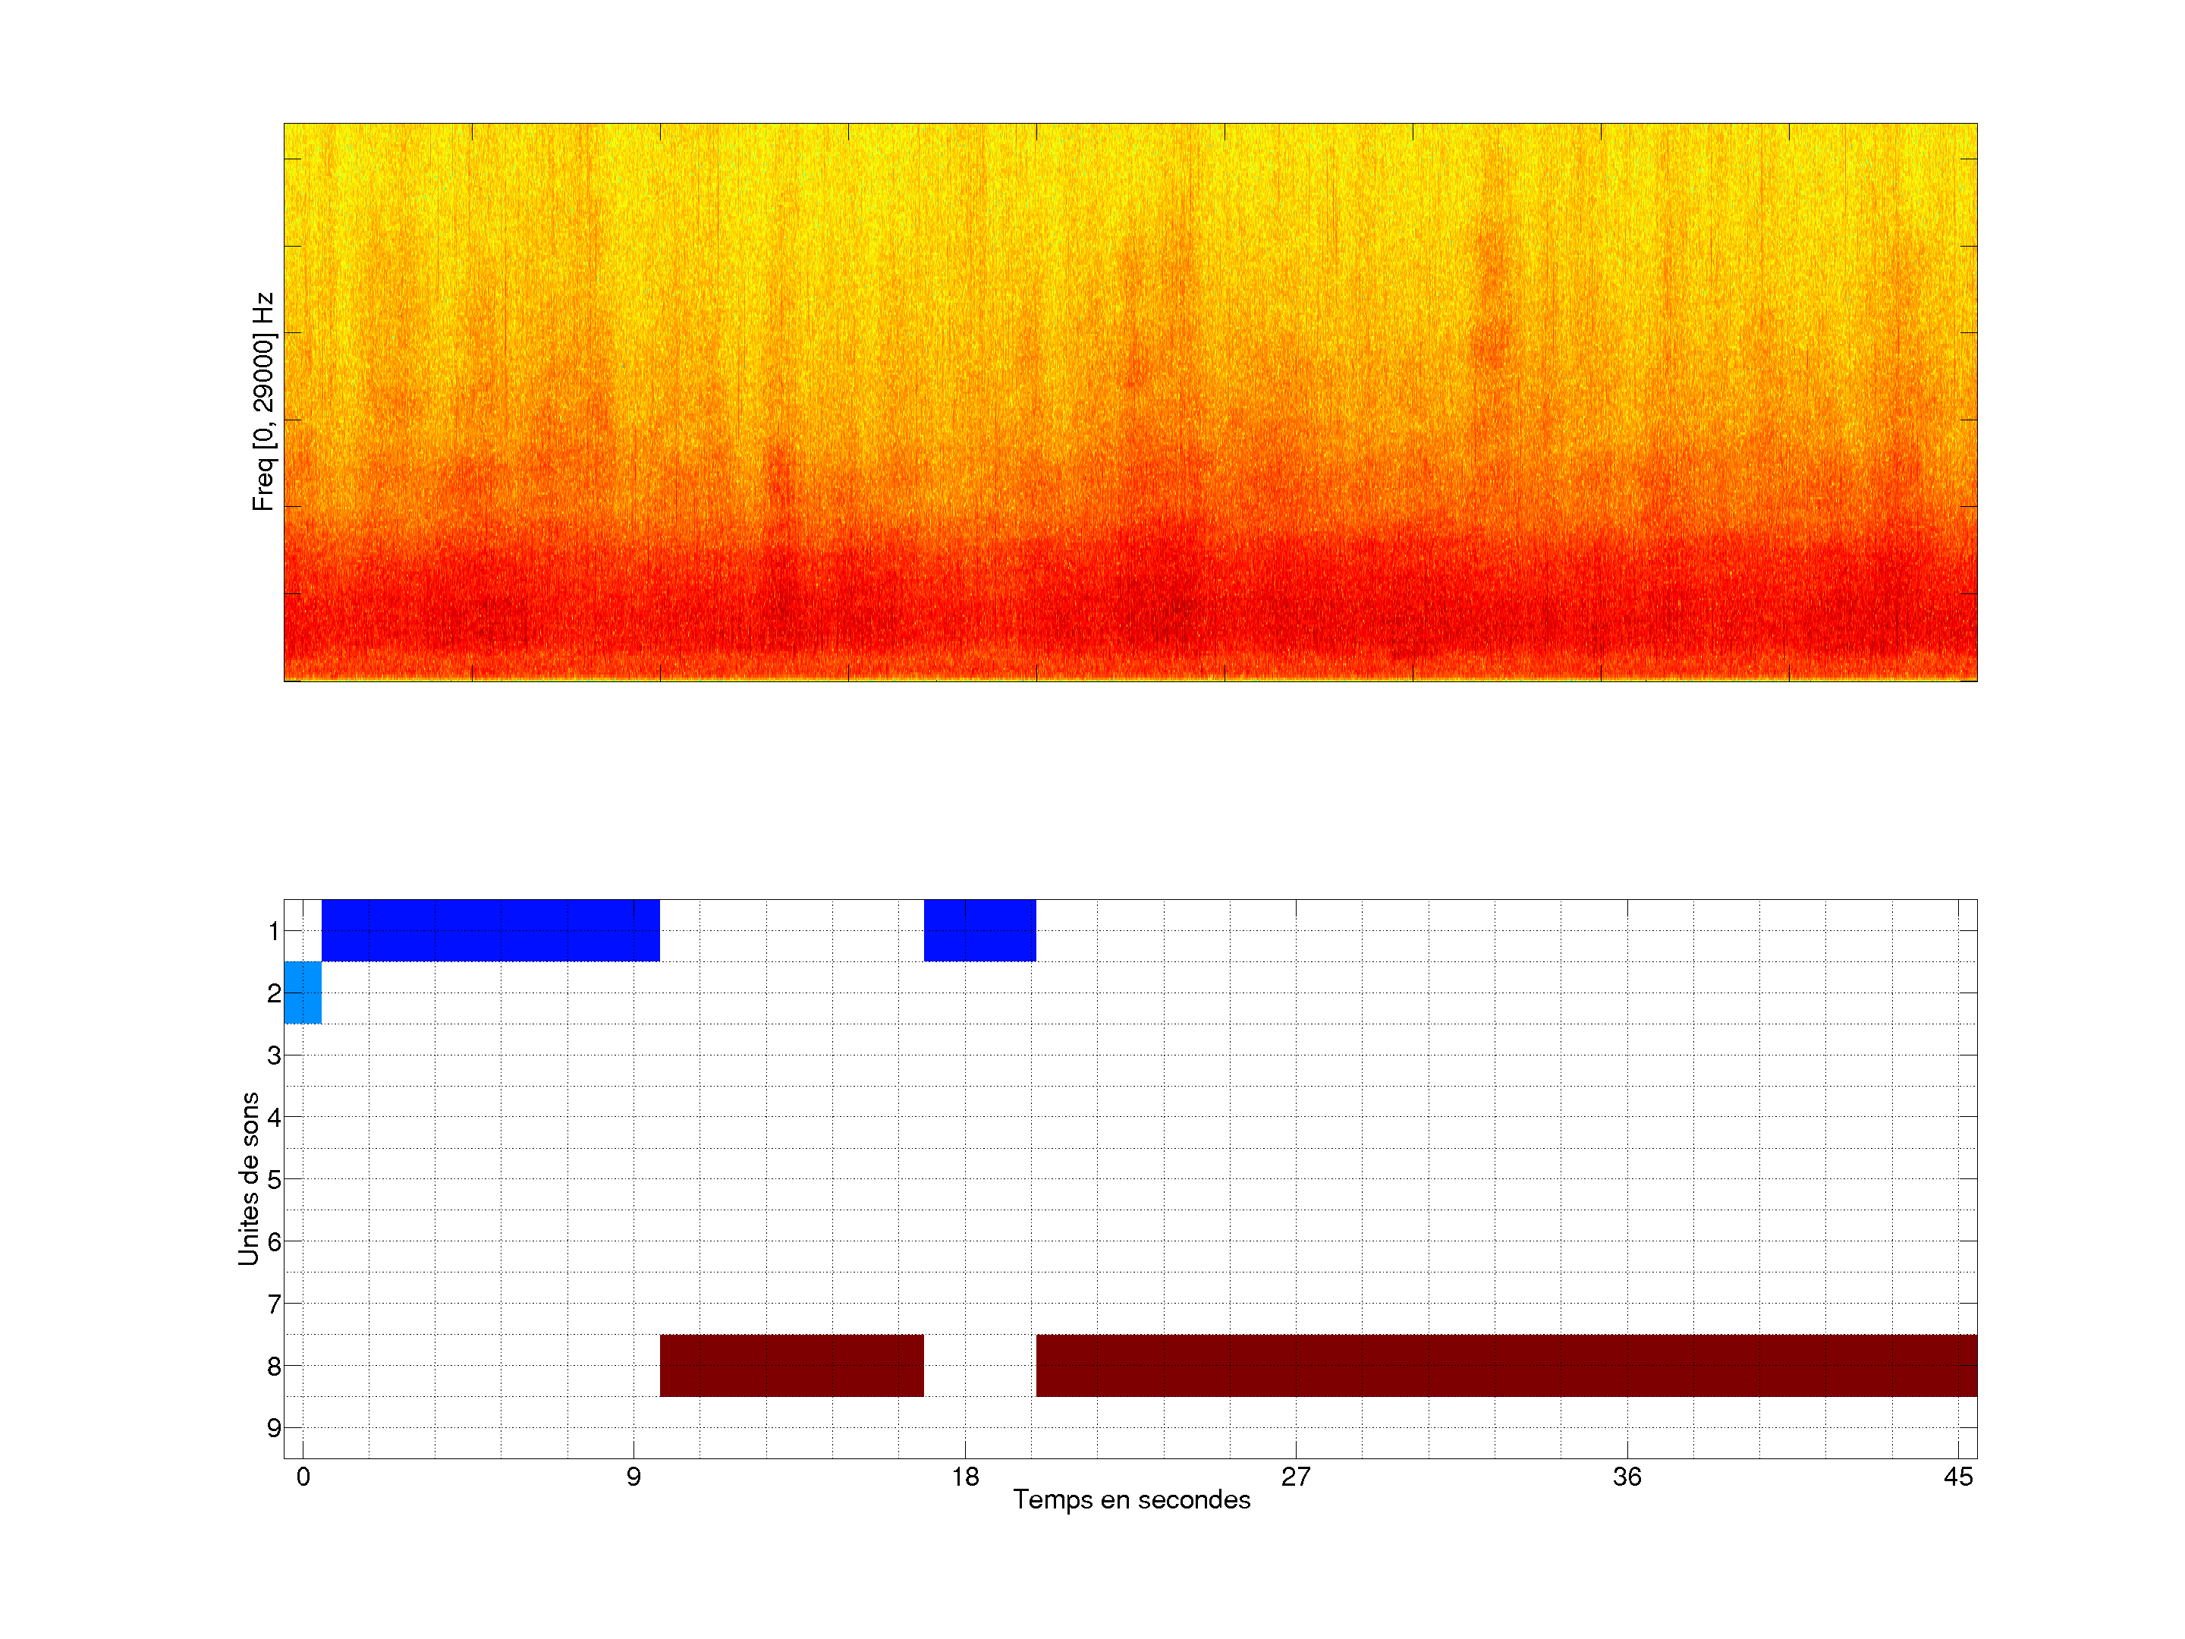Click the 18 tick label on time axis

click(x=965, y=1477)
